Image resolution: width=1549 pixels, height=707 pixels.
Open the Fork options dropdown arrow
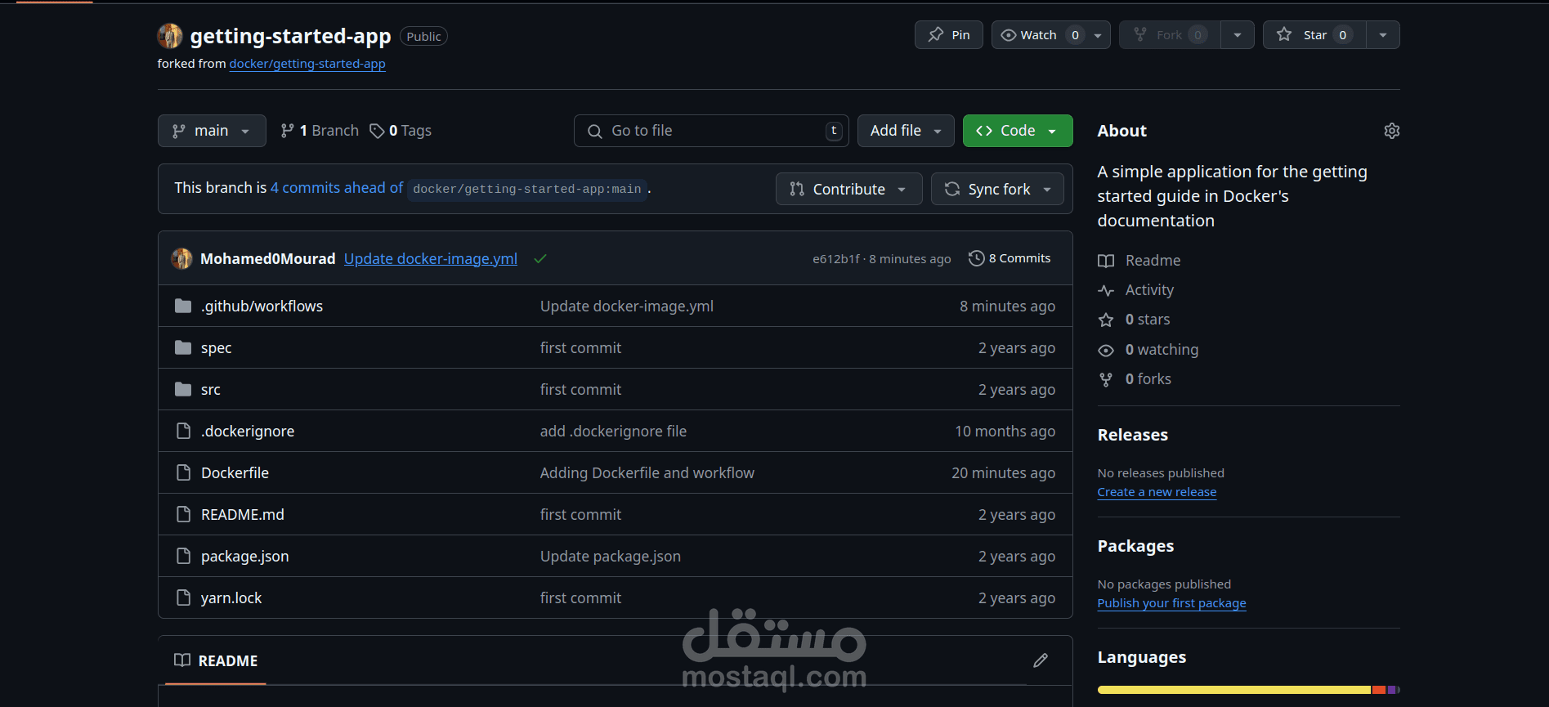pyautogui.click(x=1238, y=35)
